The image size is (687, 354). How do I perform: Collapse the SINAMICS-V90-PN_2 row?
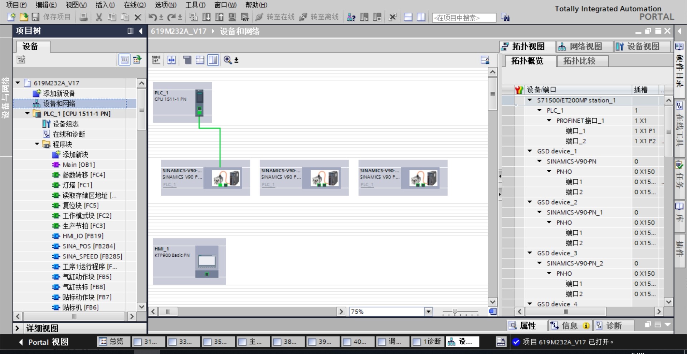coord(540,263)
